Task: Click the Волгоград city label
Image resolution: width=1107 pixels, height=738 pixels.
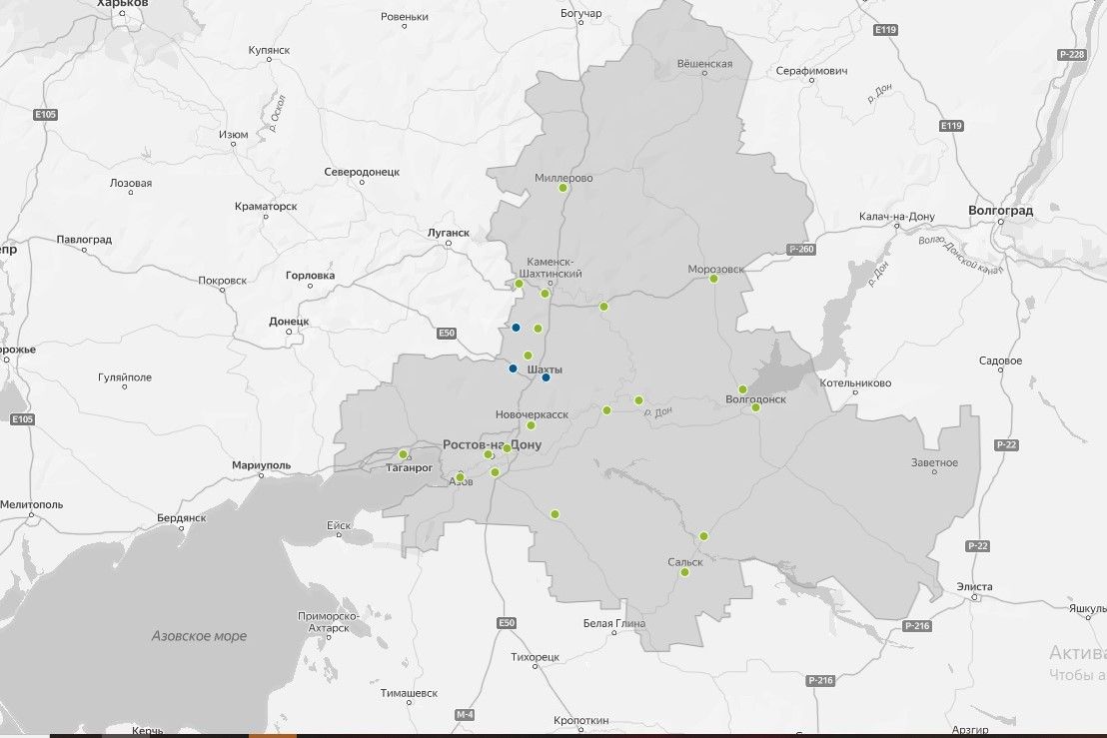Action: [x=1000, y=212]
